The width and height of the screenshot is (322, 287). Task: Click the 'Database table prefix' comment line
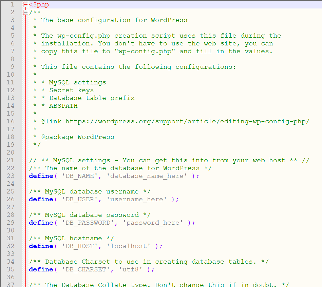click(x=92, y=98)
